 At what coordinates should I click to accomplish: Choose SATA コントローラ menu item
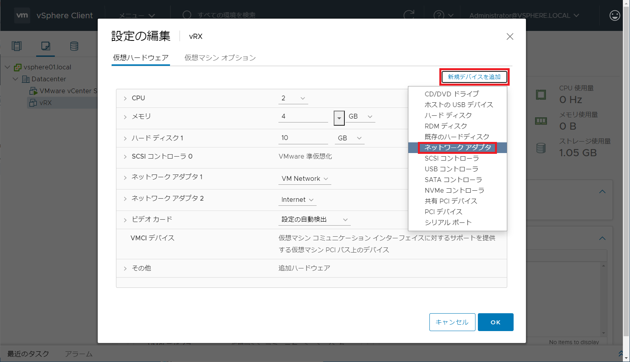coord(458,180)
